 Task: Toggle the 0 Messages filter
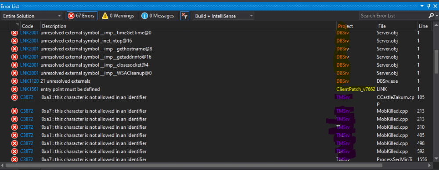[x=158, y=16]
